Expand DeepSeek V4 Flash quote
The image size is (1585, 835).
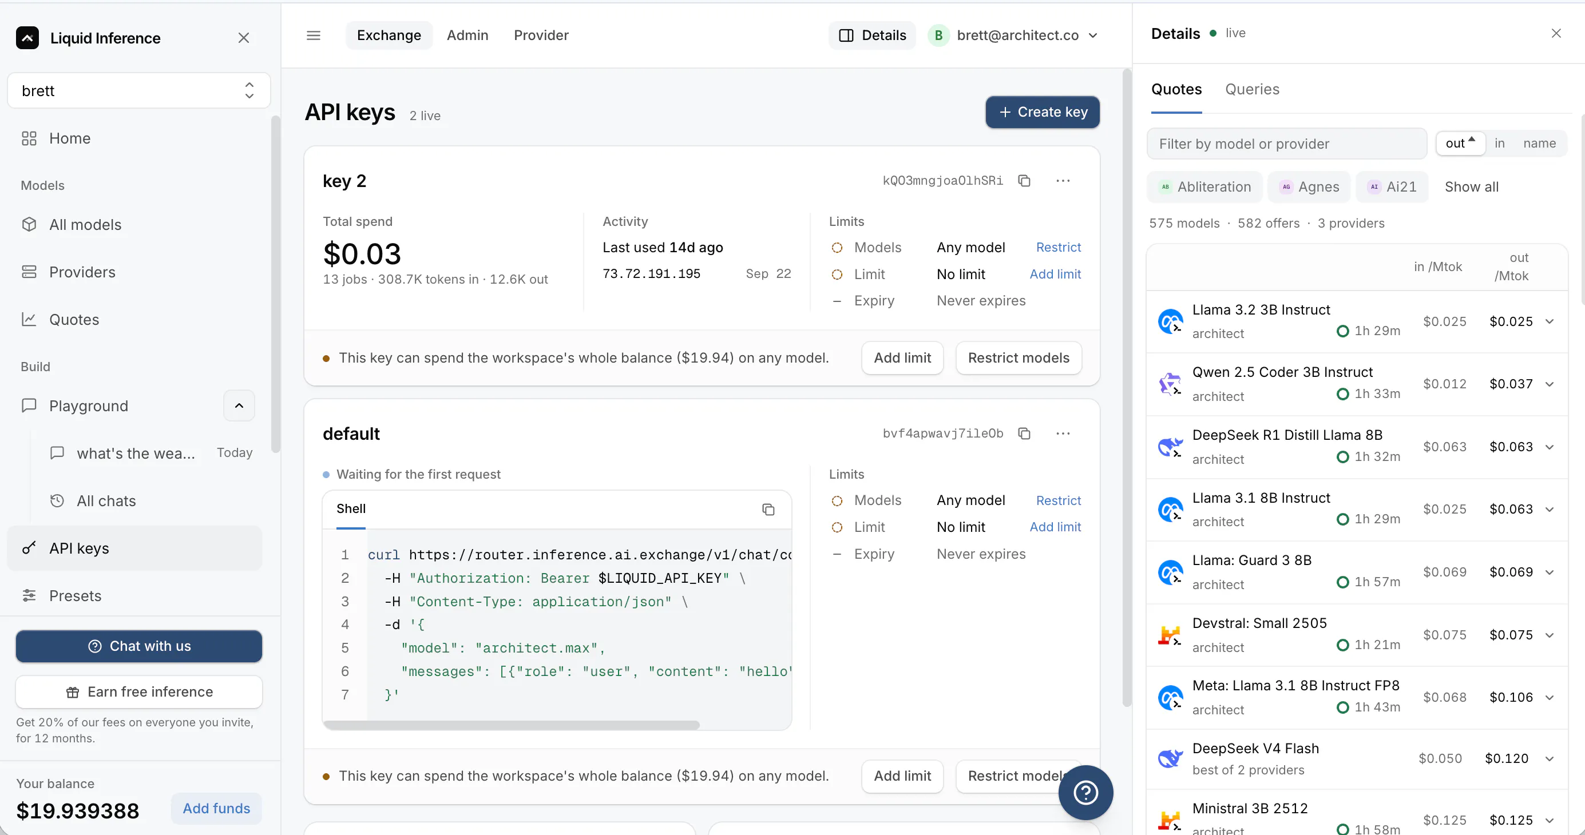pos(1550,759)
